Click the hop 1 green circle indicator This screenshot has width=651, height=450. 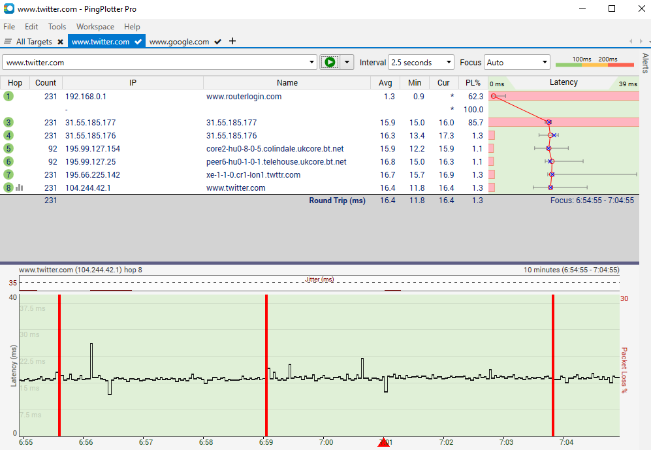tap(7, 96)
